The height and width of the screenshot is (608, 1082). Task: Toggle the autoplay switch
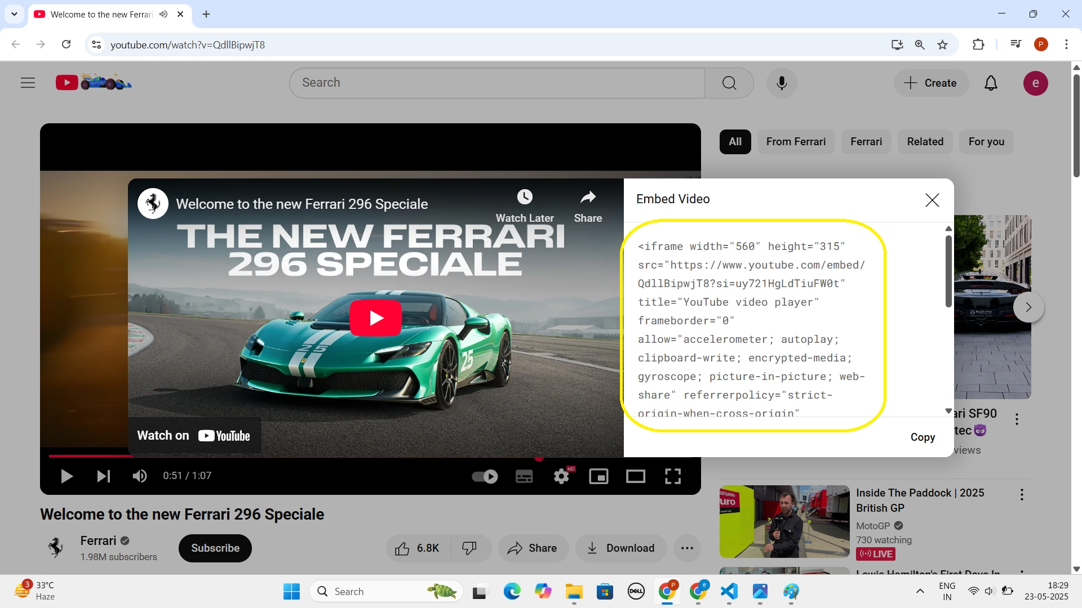[x=485, y=477]
